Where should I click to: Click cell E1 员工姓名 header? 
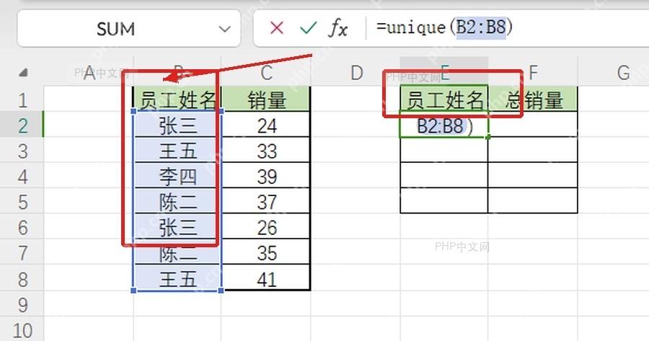444,99
